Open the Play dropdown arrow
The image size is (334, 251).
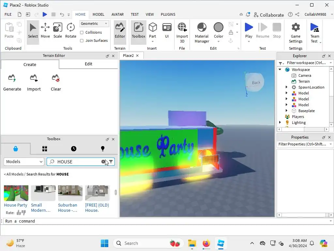coord(249,42)
